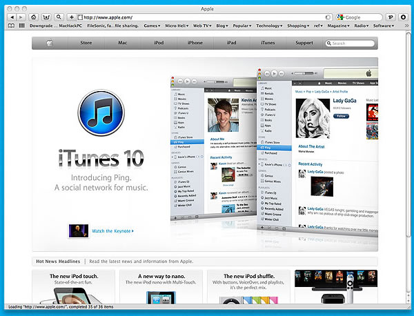This screenshot has width=414, height=316.
Task: Go to the Support tab
Action: tap(304, 43)
